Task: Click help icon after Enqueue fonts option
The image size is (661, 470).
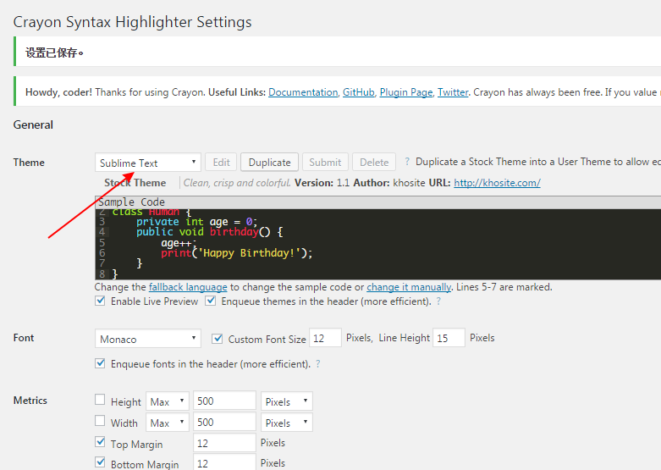Action: (317, 364)
